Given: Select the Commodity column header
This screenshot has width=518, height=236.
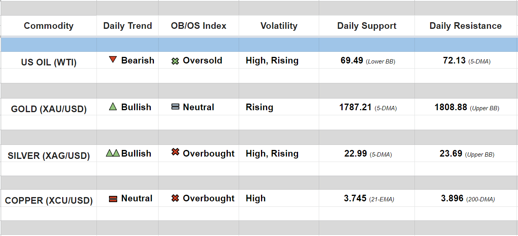Looking at the screenshot, I should click(x=48, y=26).
